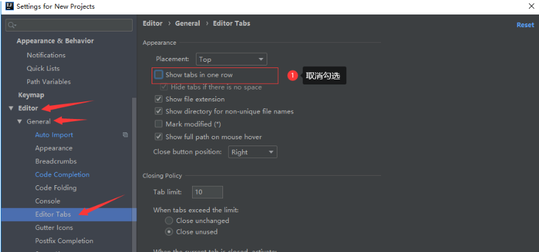
Task: Click in the settings search field
Action: 69,25
